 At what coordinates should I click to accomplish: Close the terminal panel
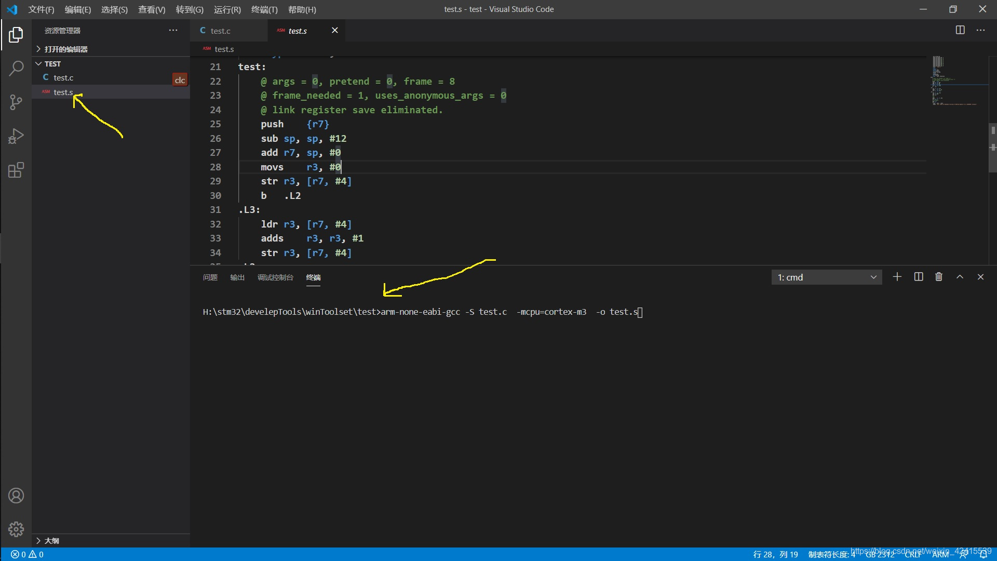click(980, 277)
